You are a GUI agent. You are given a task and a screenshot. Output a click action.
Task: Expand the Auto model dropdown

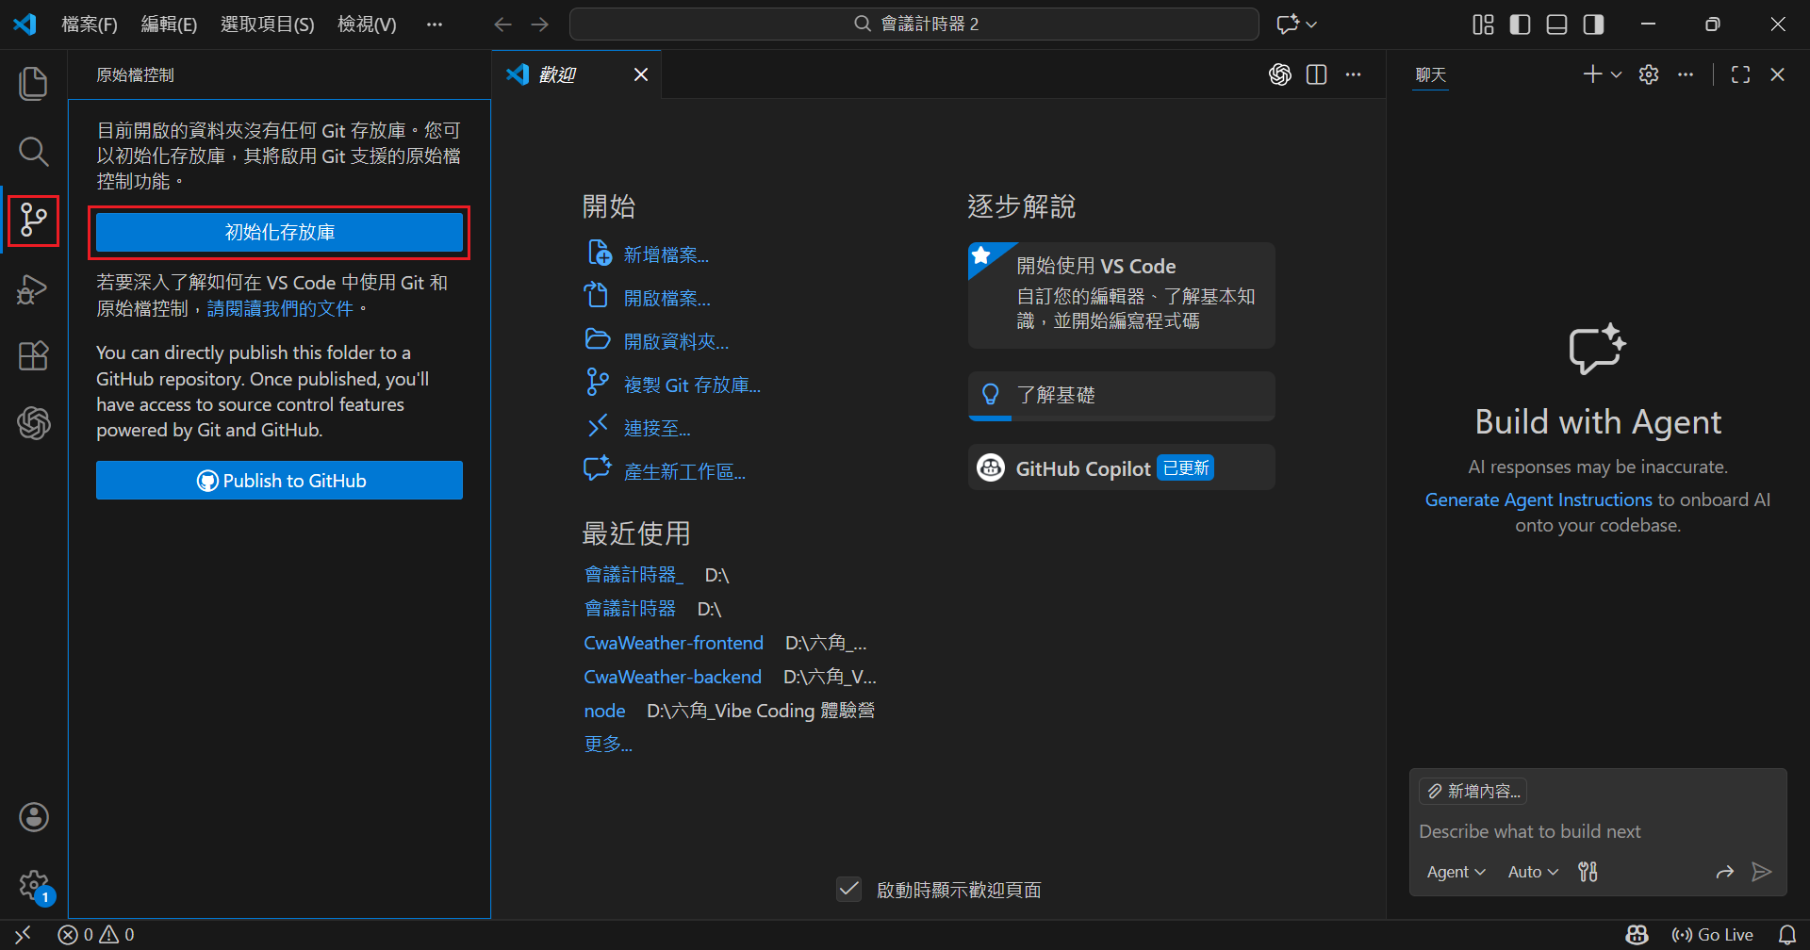[x=1533, y=872]
